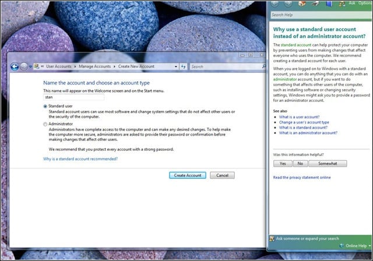
Task: Click the Create Account button
Action: click(x=188, y=175)
